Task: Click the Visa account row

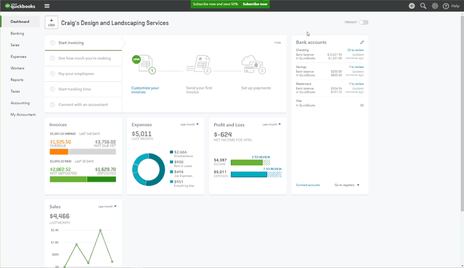Action: point(330,103)
